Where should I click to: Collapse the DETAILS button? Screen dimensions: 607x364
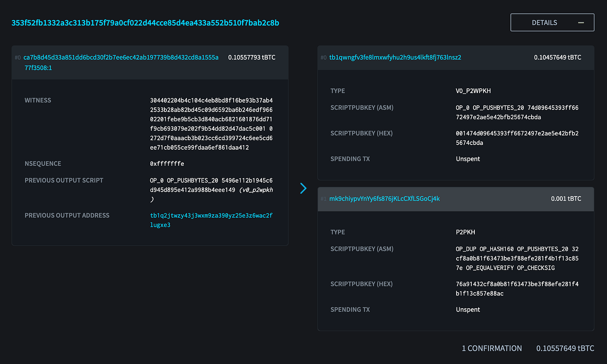click(x=552, y=23)
